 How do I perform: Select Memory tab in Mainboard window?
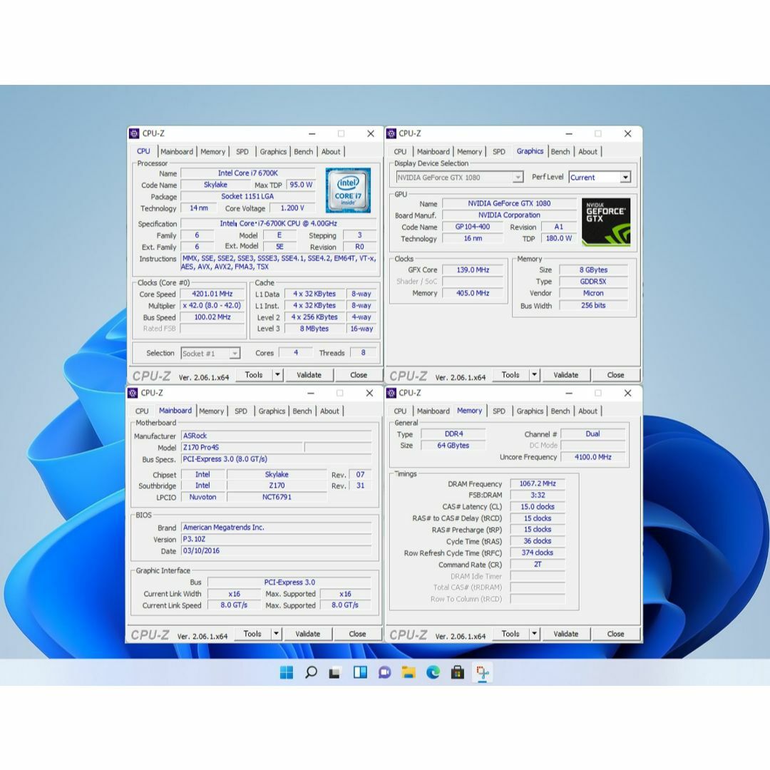click(212, 411)
